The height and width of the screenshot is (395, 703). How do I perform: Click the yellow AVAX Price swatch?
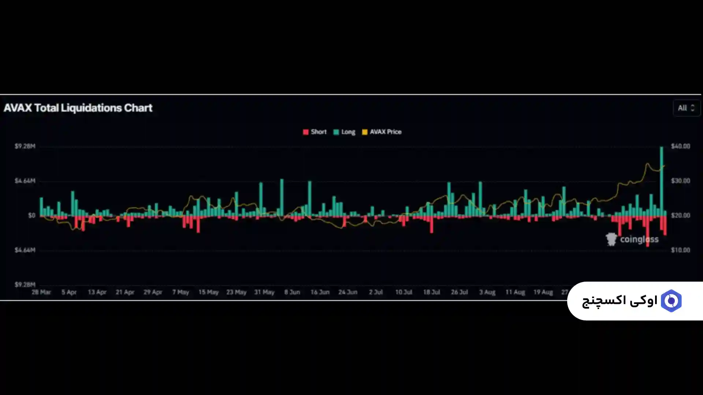point(365,132)
